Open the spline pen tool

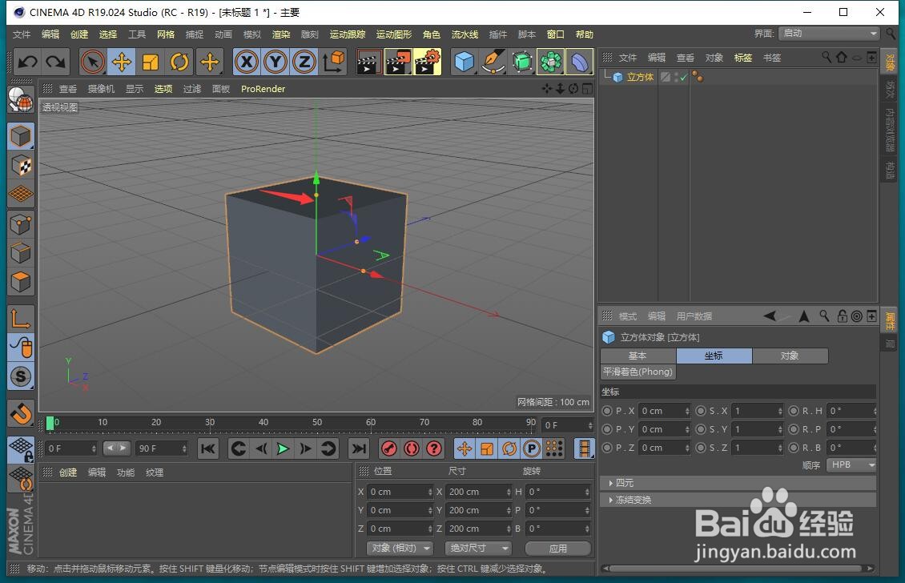pyautogui.click(x=493, y=62)
